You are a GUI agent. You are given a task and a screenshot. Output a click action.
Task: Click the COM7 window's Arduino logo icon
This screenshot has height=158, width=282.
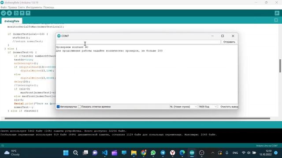point(59,36)
